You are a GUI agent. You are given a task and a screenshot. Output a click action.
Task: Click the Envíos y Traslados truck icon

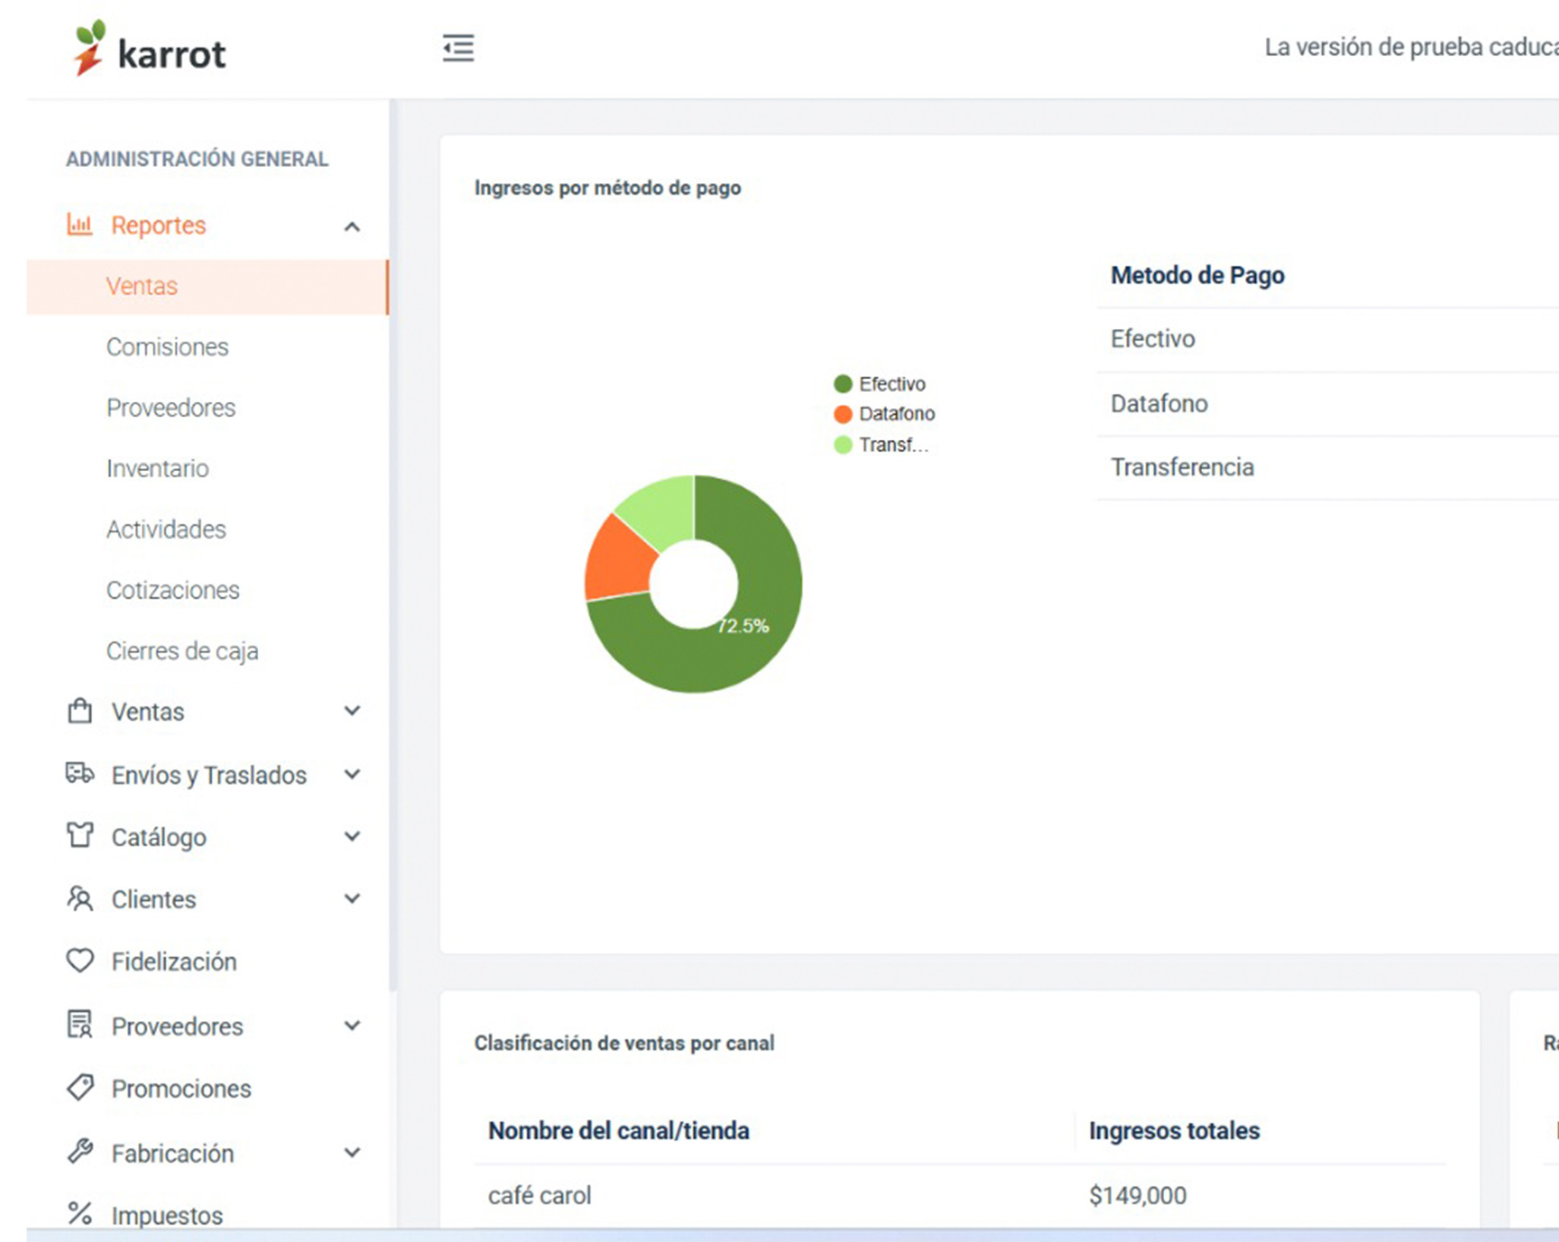tap(80, 773)
